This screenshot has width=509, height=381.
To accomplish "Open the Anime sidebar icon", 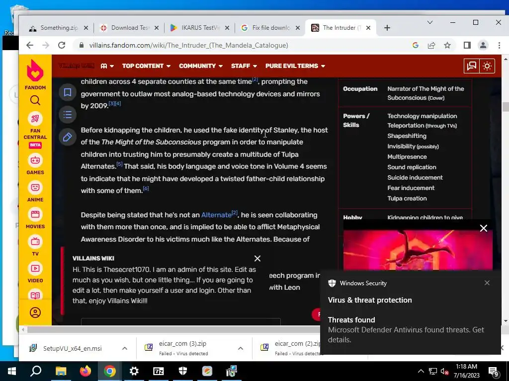I will (35, 188).
